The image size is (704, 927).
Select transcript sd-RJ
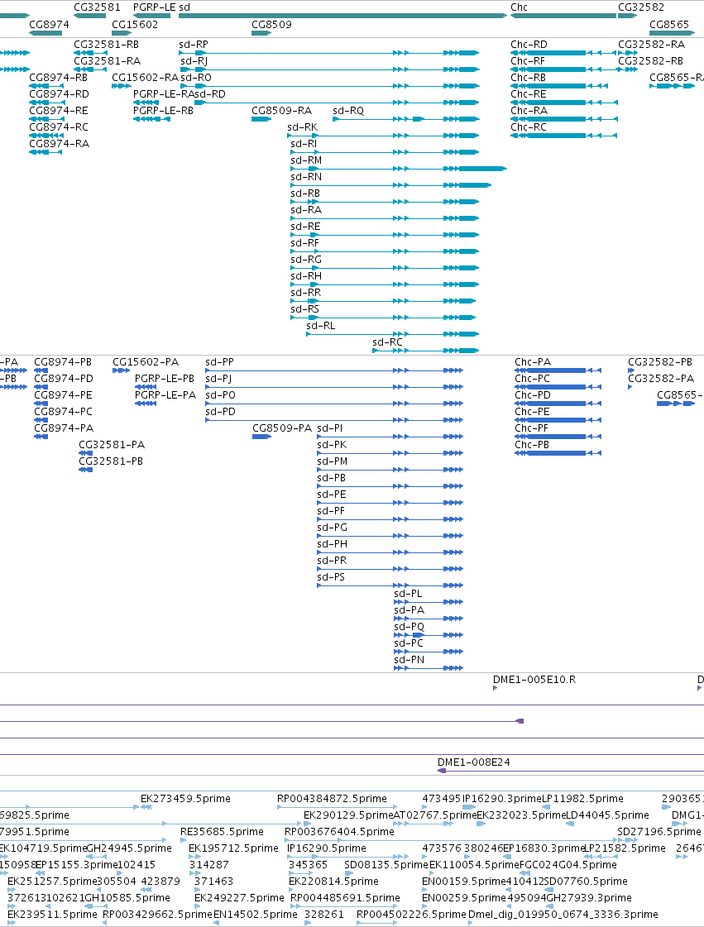329,69
